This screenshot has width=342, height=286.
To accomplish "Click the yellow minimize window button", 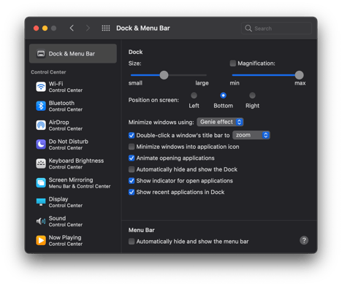I will coord(45,28).
